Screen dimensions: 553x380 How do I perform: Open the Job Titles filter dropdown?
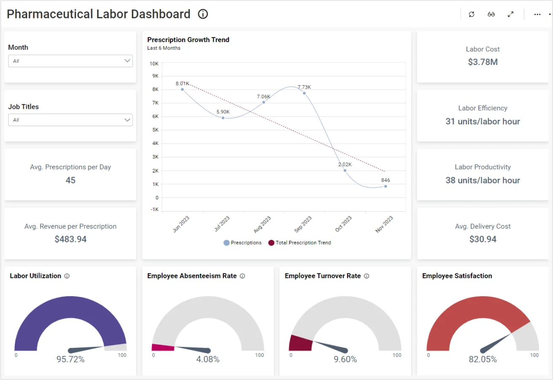(70, 120)
